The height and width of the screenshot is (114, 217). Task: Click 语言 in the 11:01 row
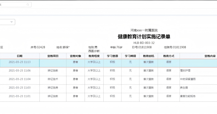[x=169, y=96]
